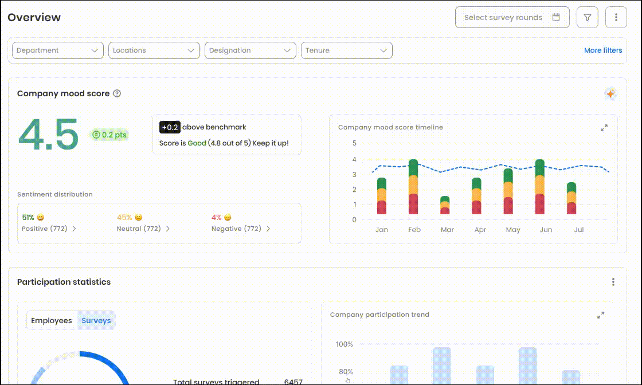Open the Department dropdown
This screenshot has height=385, width=642.
pos(58,50)
